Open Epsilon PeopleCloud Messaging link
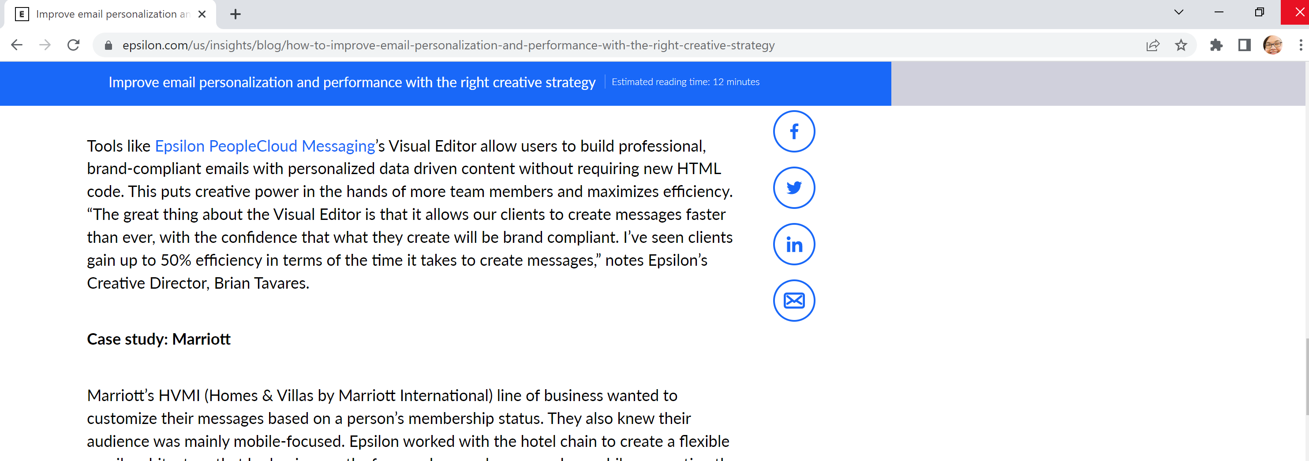The height and width of the screenshot is (461, 1309). tap(265, 146)
